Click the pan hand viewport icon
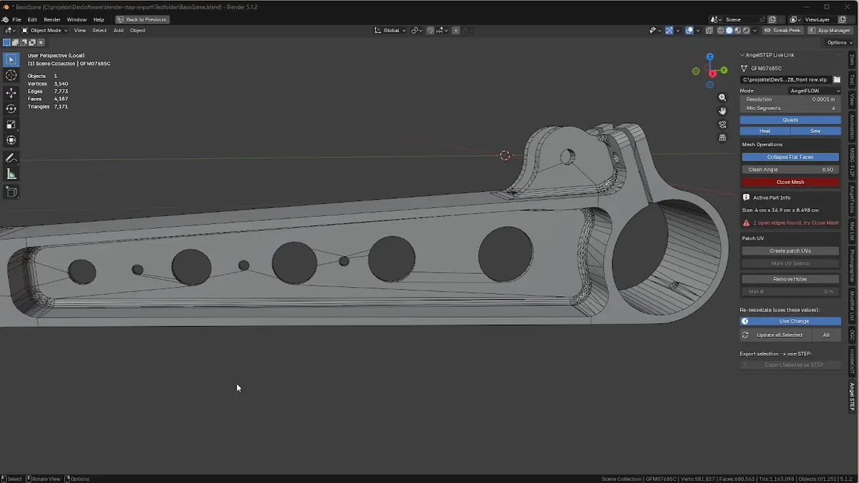The width and height of the screenshot is (859, 483). [x=722, y=111]
